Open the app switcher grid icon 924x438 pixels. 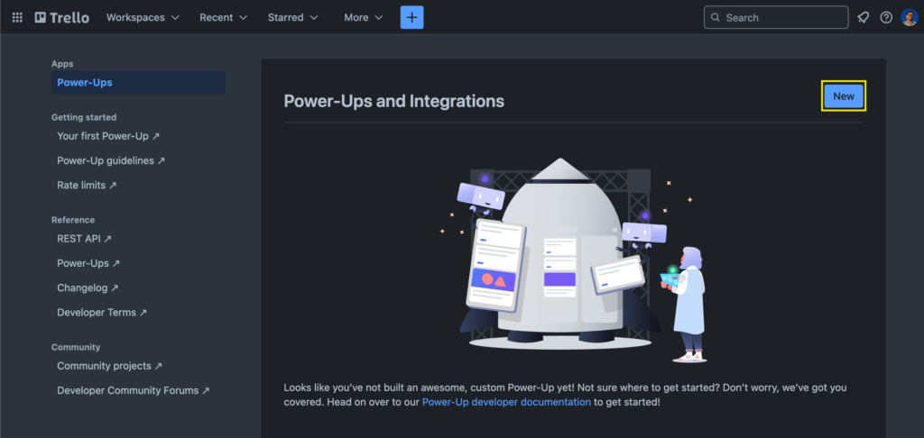[17, 18]
